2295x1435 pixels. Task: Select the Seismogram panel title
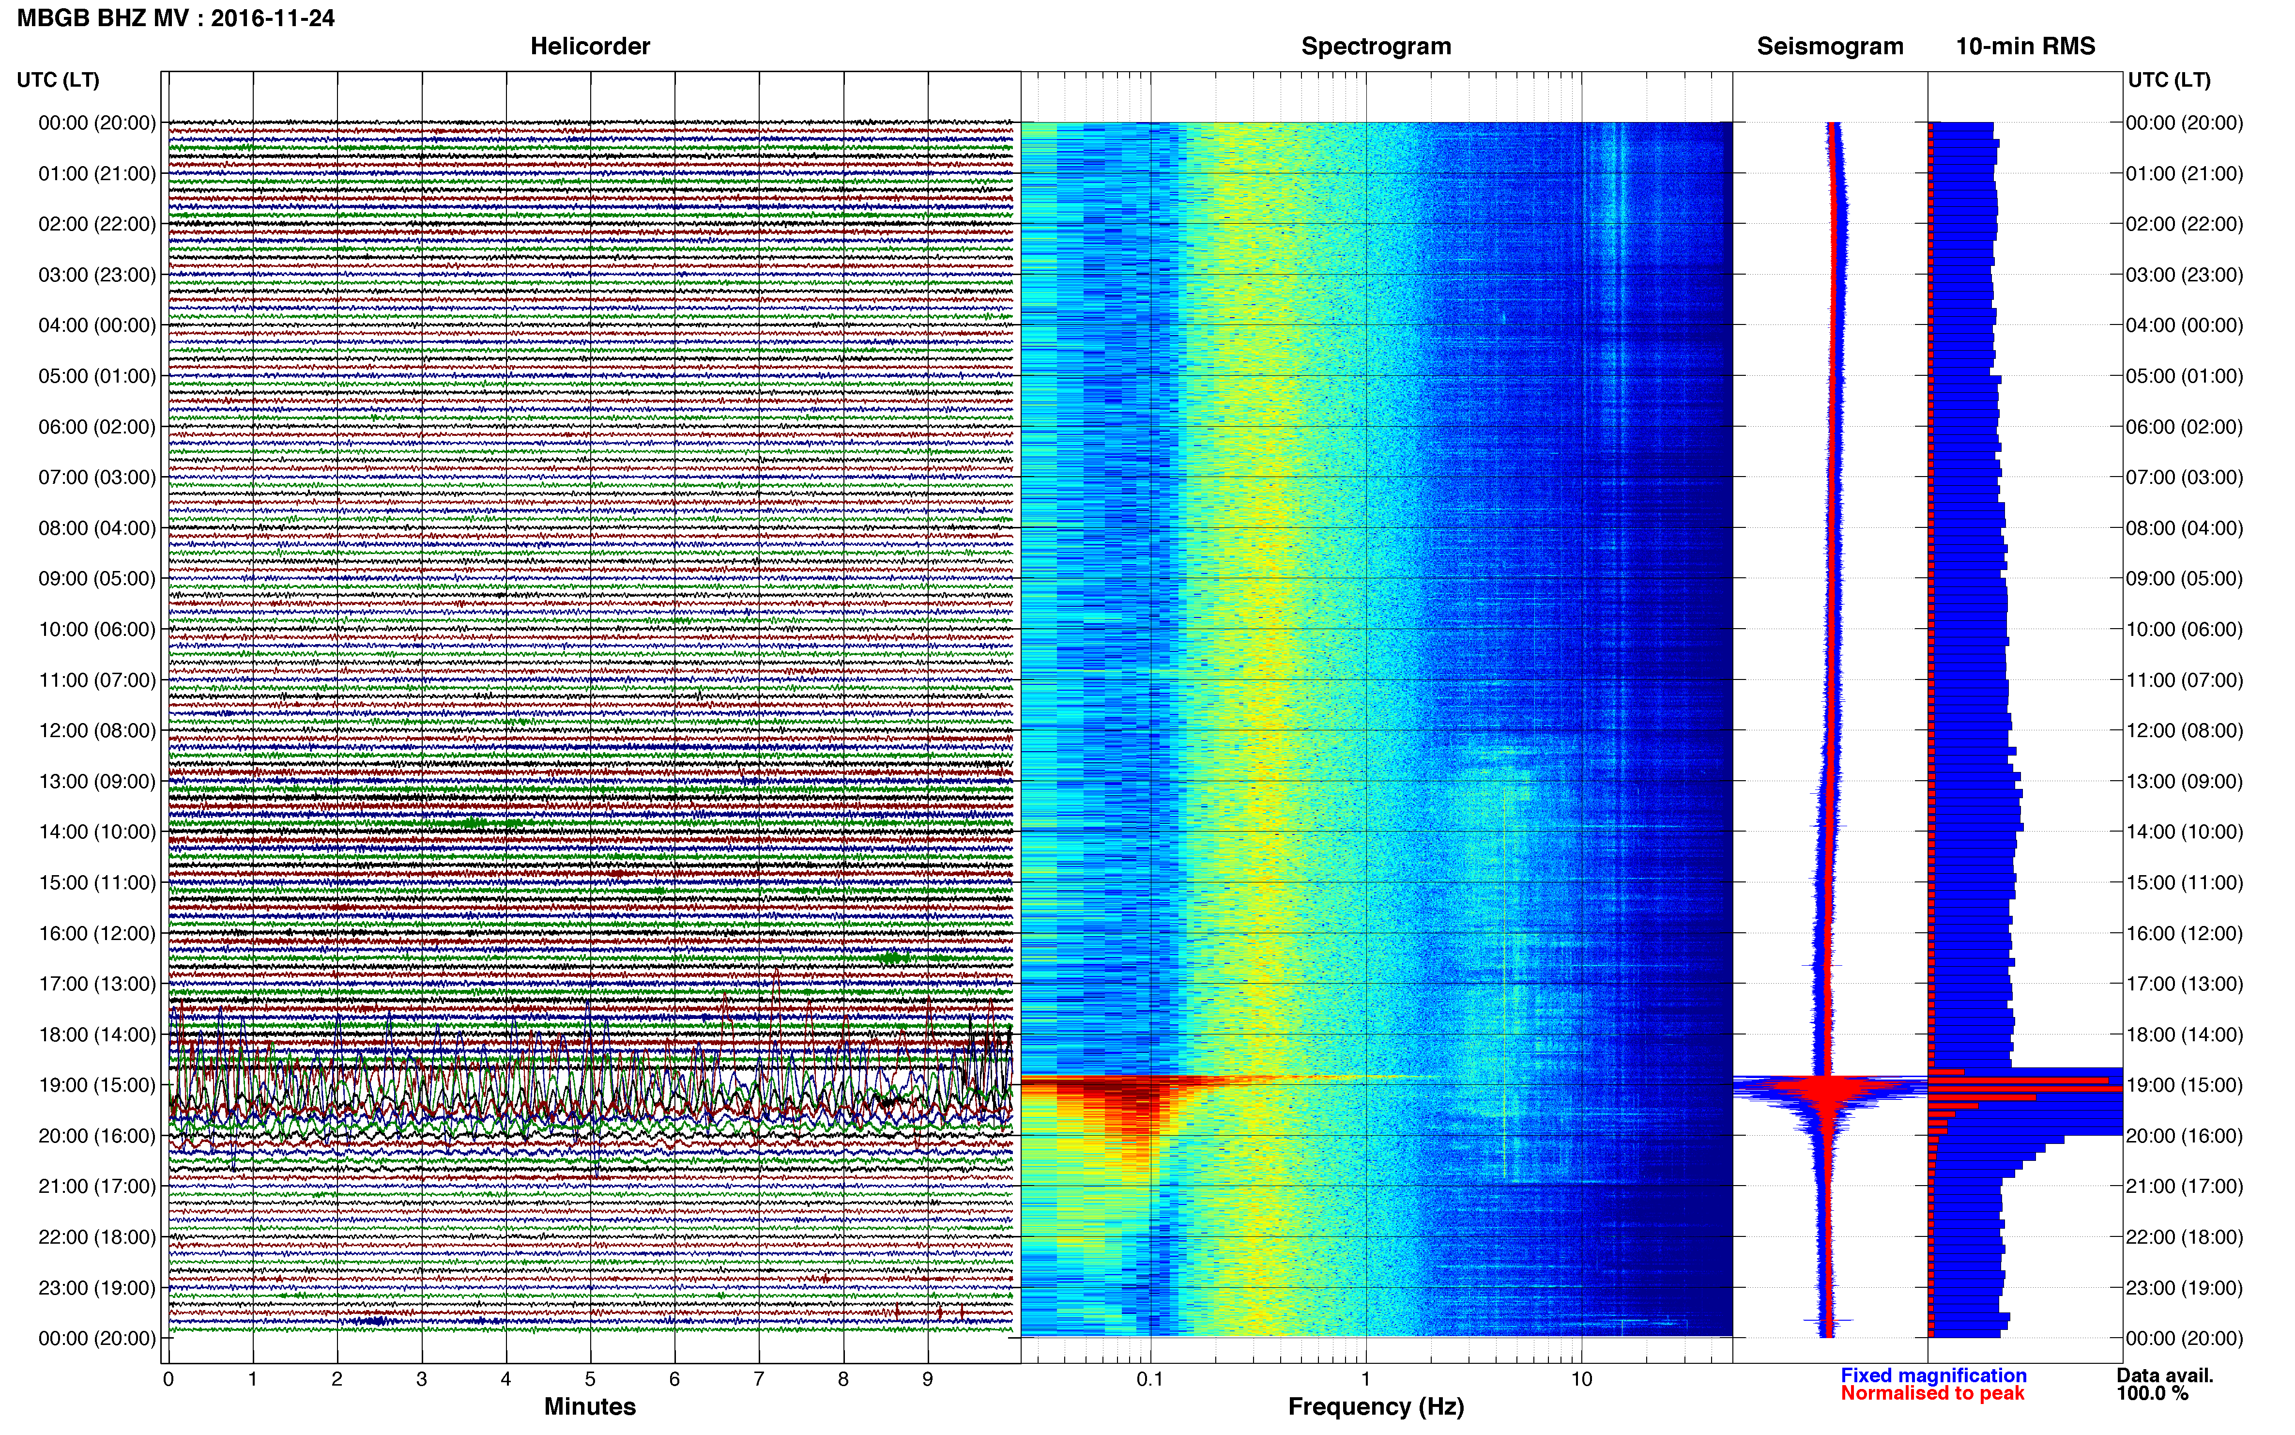(x=1830, y=46)
